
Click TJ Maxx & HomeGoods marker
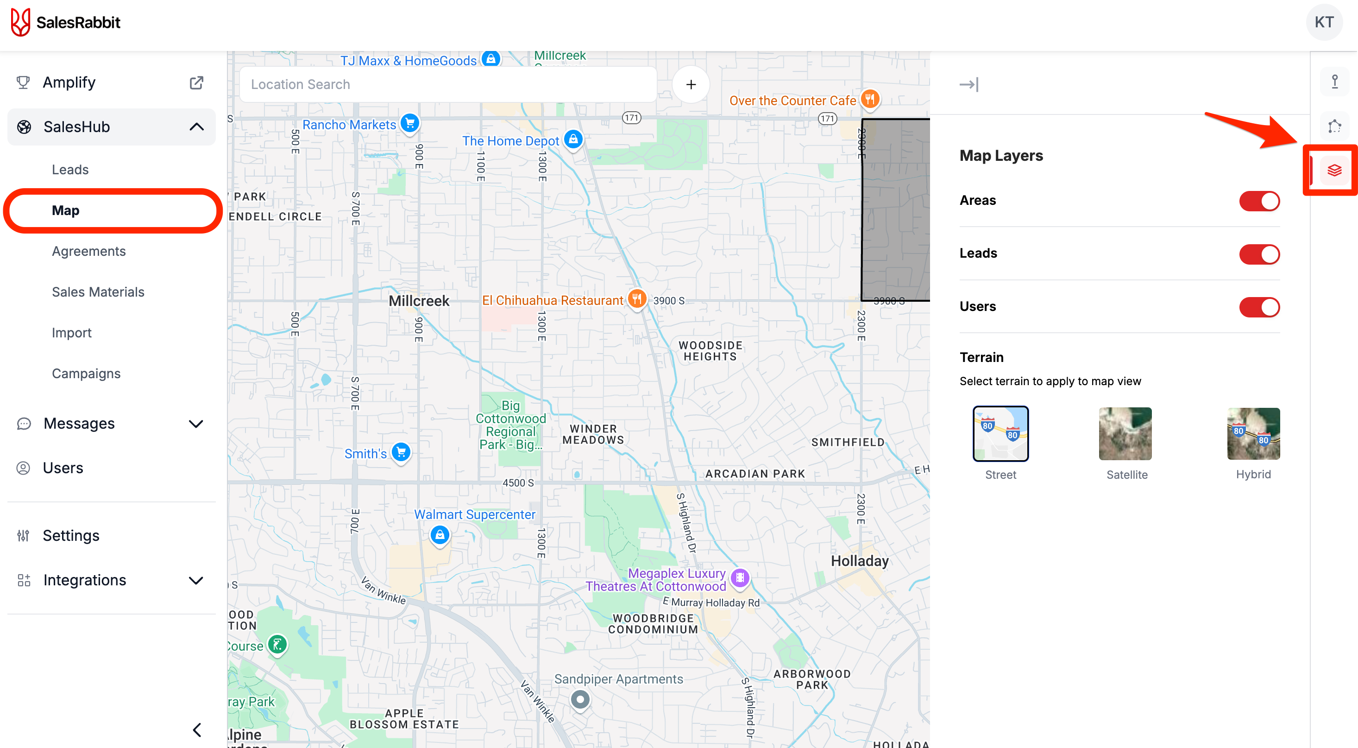(491, 58)
